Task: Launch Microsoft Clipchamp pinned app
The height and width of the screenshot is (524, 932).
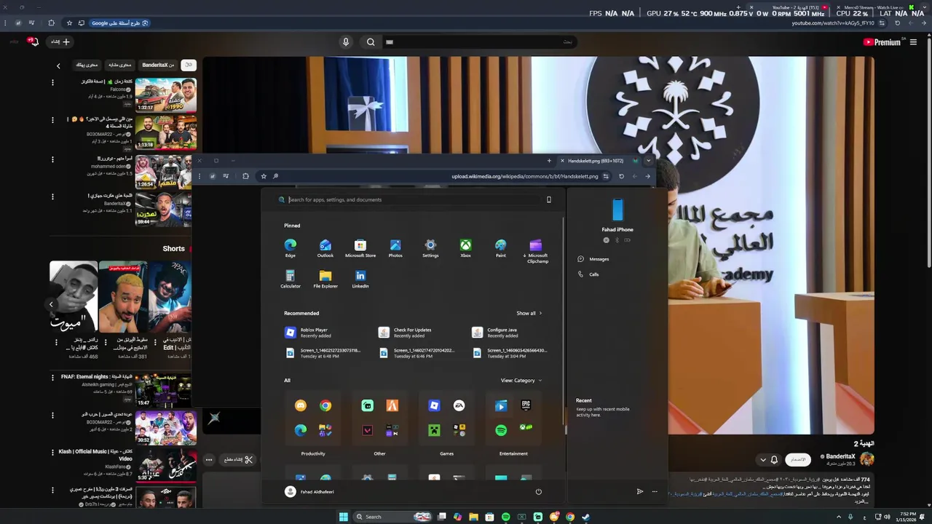Action: click(536, 251)
